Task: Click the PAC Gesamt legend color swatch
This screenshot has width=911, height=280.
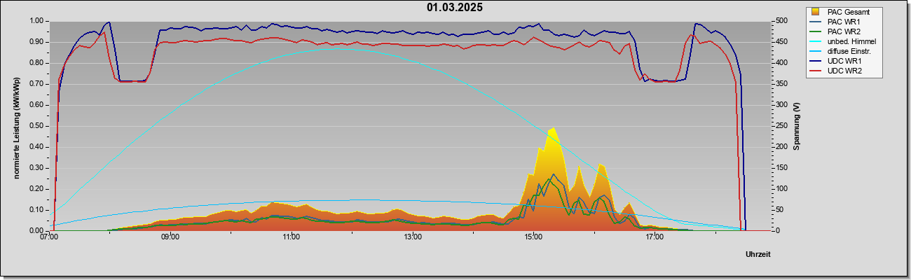Action: [x=815, y=12]
